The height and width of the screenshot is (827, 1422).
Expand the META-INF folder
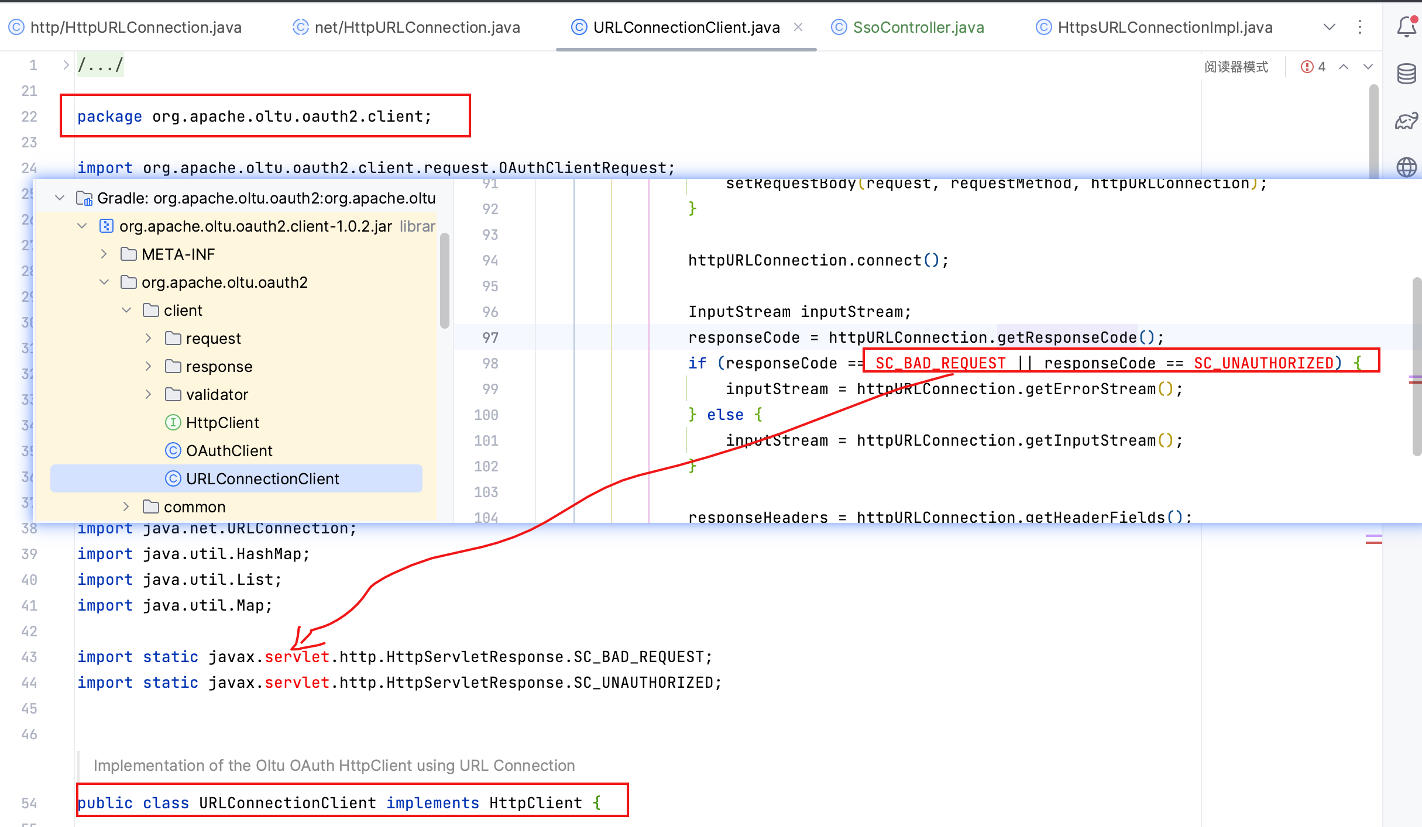coord(104,254)
